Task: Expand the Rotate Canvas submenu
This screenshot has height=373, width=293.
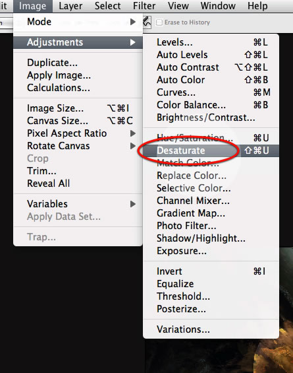Action: point(78,146)
